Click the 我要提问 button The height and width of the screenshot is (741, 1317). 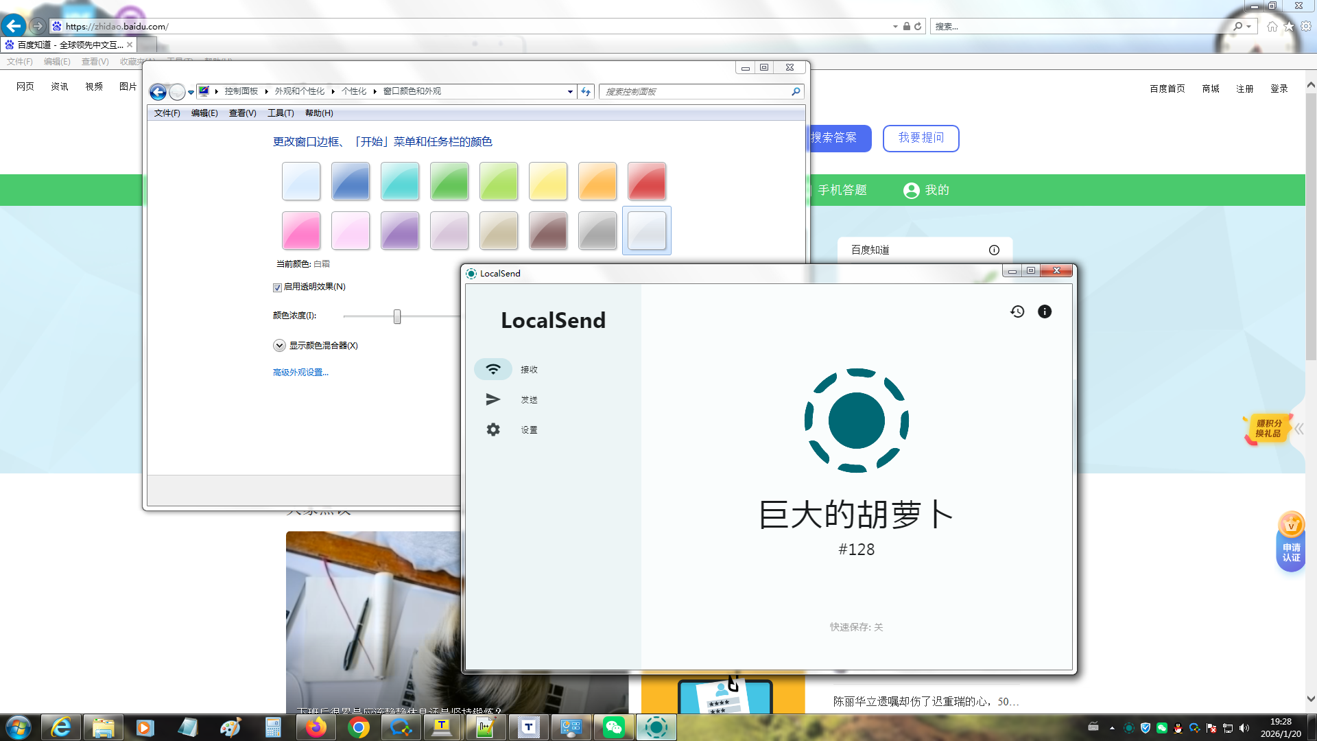(921, 138)
